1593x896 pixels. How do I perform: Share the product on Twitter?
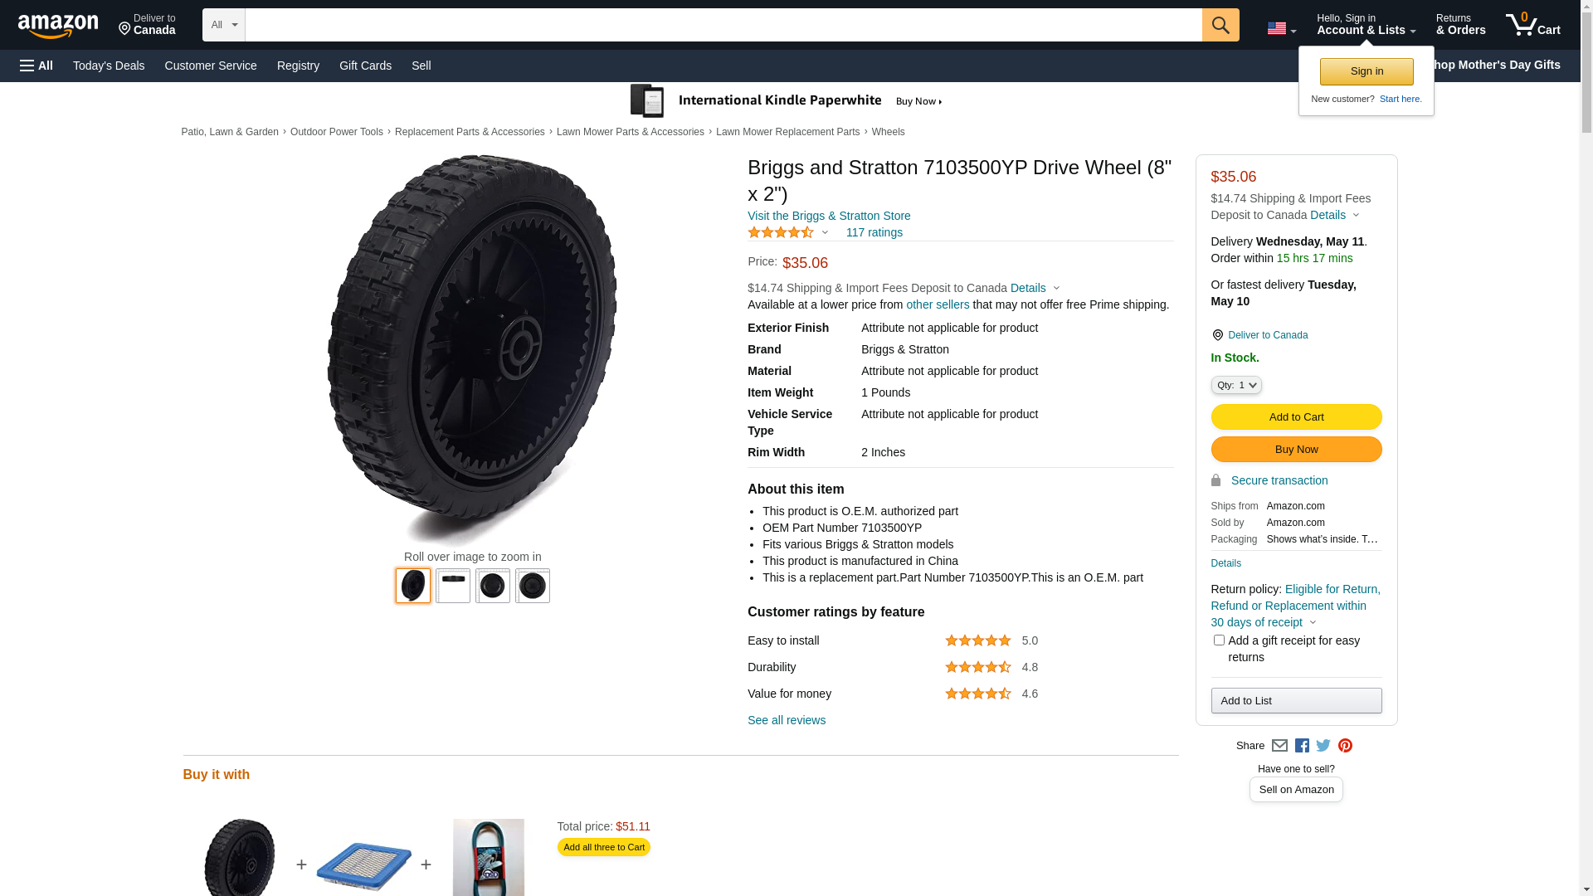[1323, 746]
